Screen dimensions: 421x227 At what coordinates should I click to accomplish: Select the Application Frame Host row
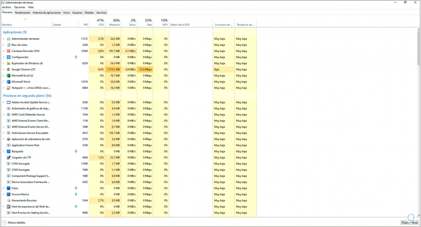click(x=129, y=146)
